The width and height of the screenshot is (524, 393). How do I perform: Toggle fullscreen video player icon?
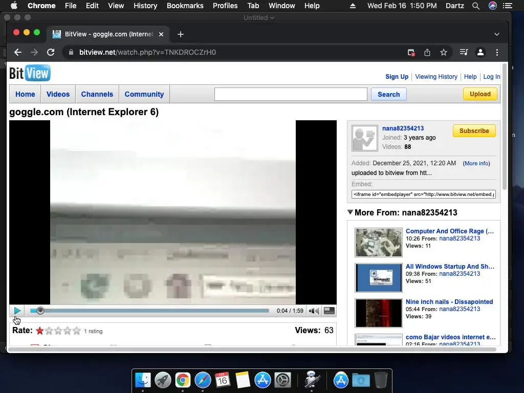[329, 311]
